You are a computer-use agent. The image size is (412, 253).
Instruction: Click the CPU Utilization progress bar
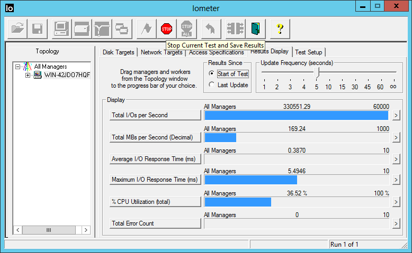click(x=297, y=202)
